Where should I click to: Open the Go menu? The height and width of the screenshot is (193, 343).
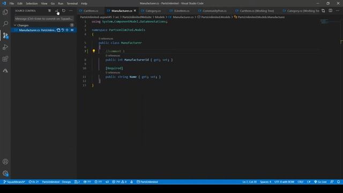(53, 4)
